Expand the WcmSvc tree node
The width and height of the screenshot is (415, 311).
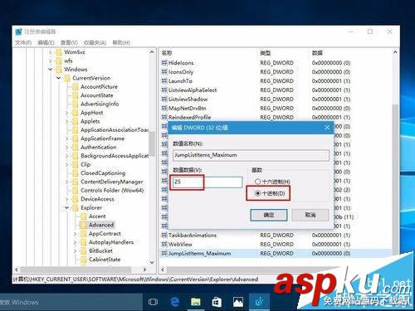point(51,52)
